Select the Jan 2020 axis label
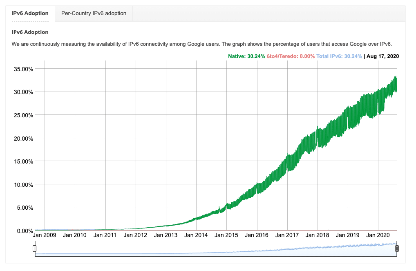 377,235
